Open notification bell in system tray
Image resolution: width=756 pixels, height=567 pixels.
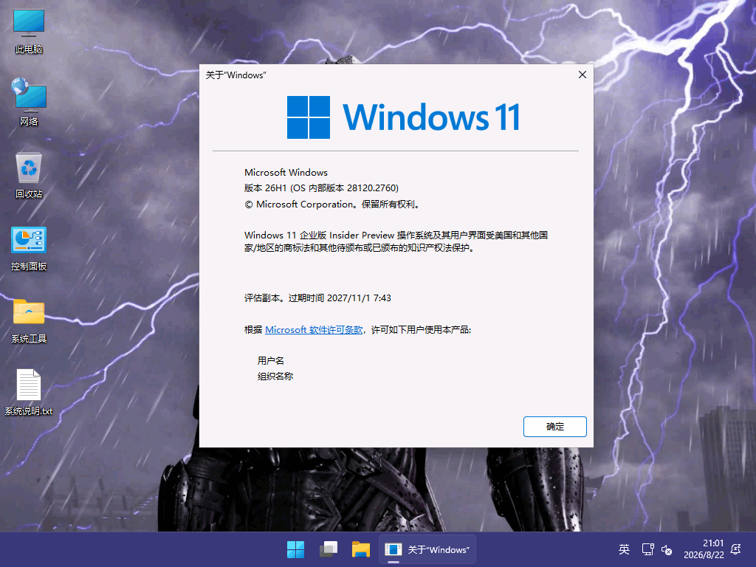[736, 549]
